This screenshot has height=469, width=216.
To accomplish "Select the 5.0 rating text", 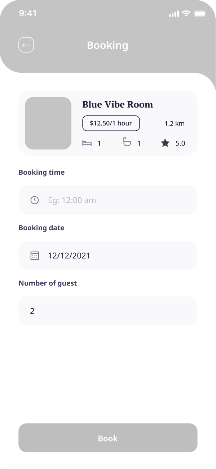I will point(180,143).
